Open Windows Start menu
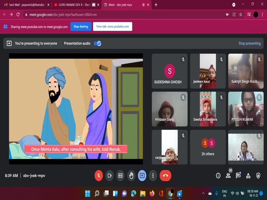 87,194
